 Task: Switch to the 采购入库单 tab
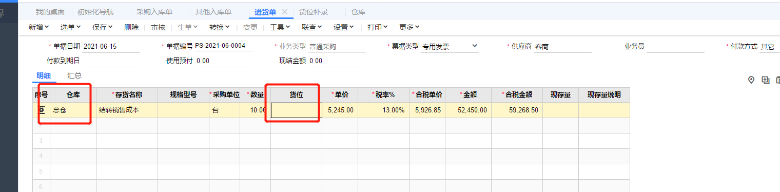click(x=154, y=11)
